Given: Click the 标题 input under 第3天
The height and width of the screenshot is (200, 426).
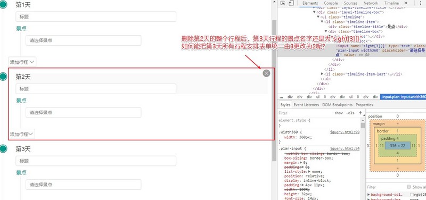Looking at the screenshot, I should (x=96, y=161).
